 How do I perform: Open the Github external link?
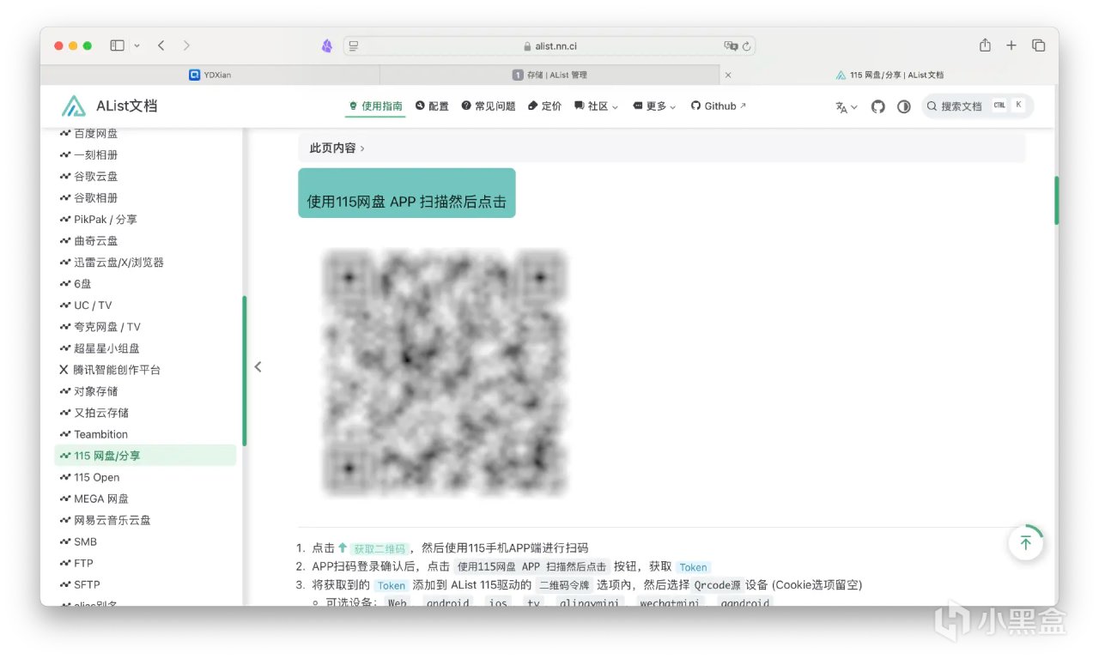pyautogui.click(x=719, y=106)
